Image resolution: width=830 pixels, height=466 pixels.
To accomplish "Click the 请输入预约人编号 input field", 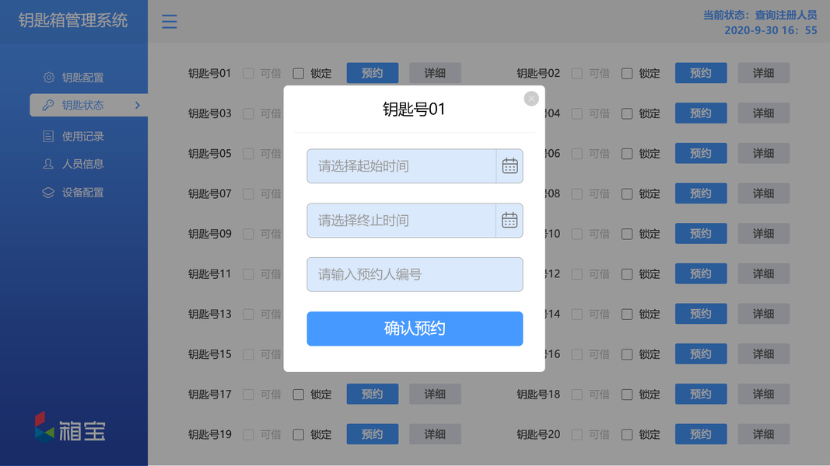I will [415, 275].
